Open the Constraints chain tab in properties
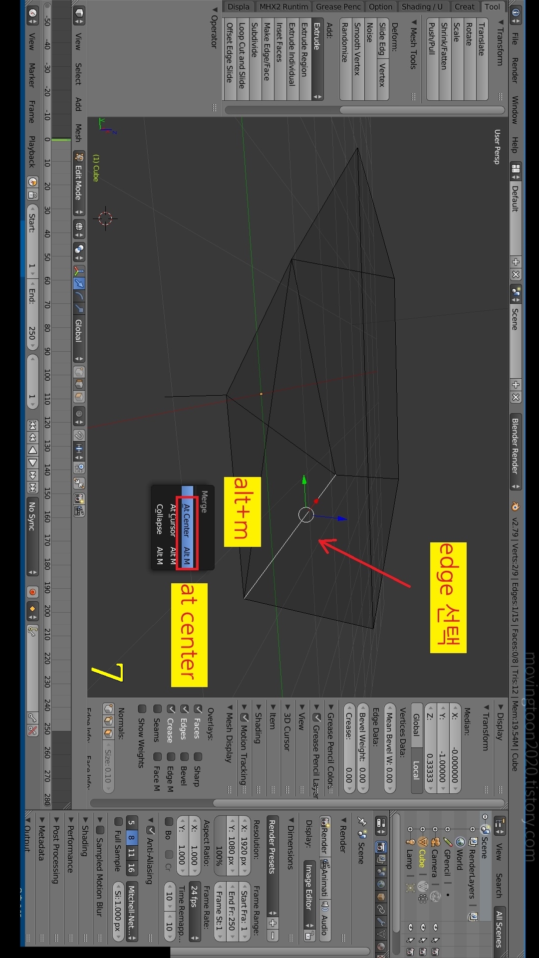The width and height of the screenshot is (539, 958). click(381, 909)
